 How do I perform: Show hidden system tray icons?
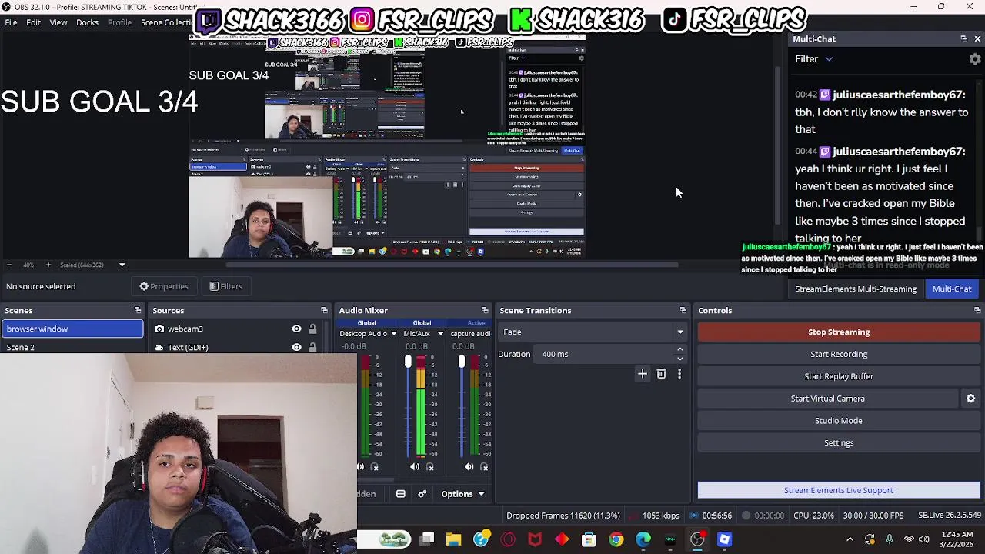[850, 539]
